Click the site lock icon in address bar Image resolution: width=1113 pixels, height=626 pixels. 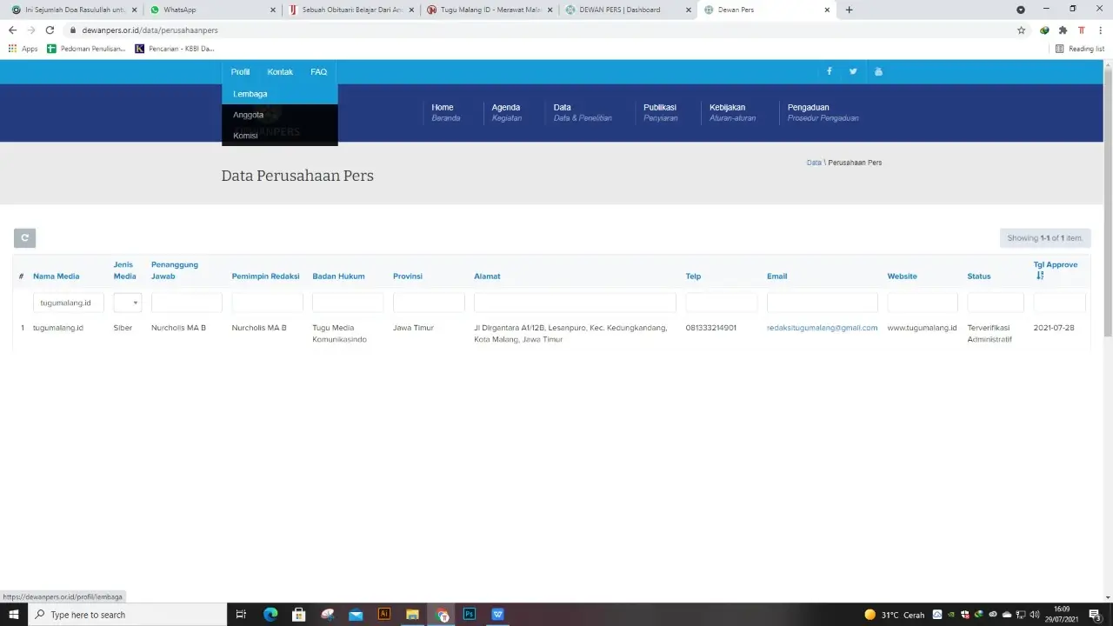pos(74,30)
